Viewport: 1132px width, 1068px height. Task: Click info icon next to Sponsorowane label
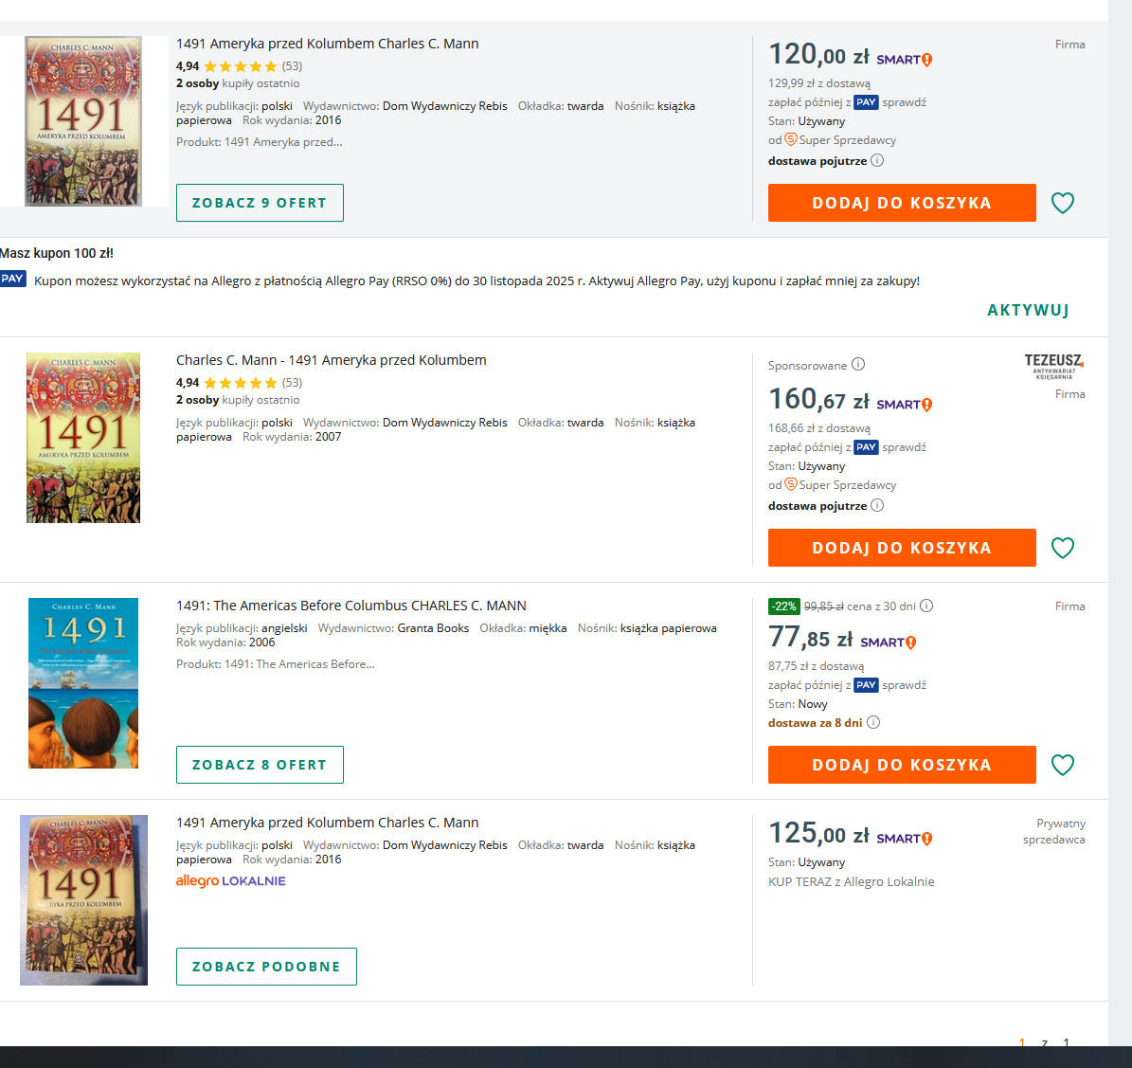pyautogui.click(x=858, y=365)
